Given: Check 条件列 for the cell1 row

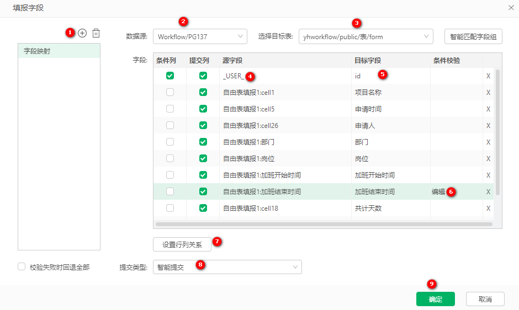Looking at the screenshot, I should coord(170,92).
